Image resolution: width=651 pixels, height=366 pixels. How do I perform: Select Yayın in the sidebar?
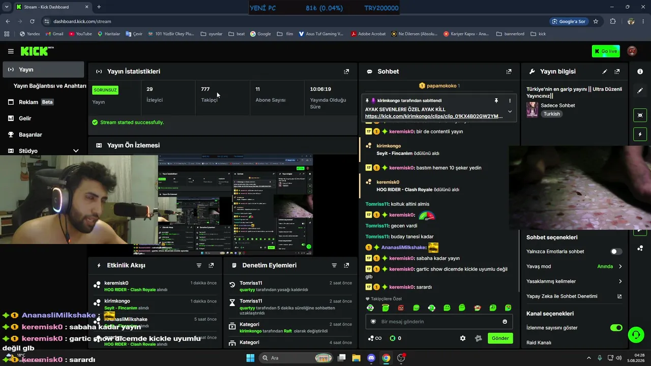[x=43, y=70]
